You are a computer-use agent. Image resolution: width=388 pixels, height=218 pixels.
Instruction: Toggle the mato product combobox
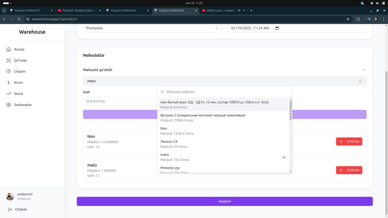coord(224,81)
